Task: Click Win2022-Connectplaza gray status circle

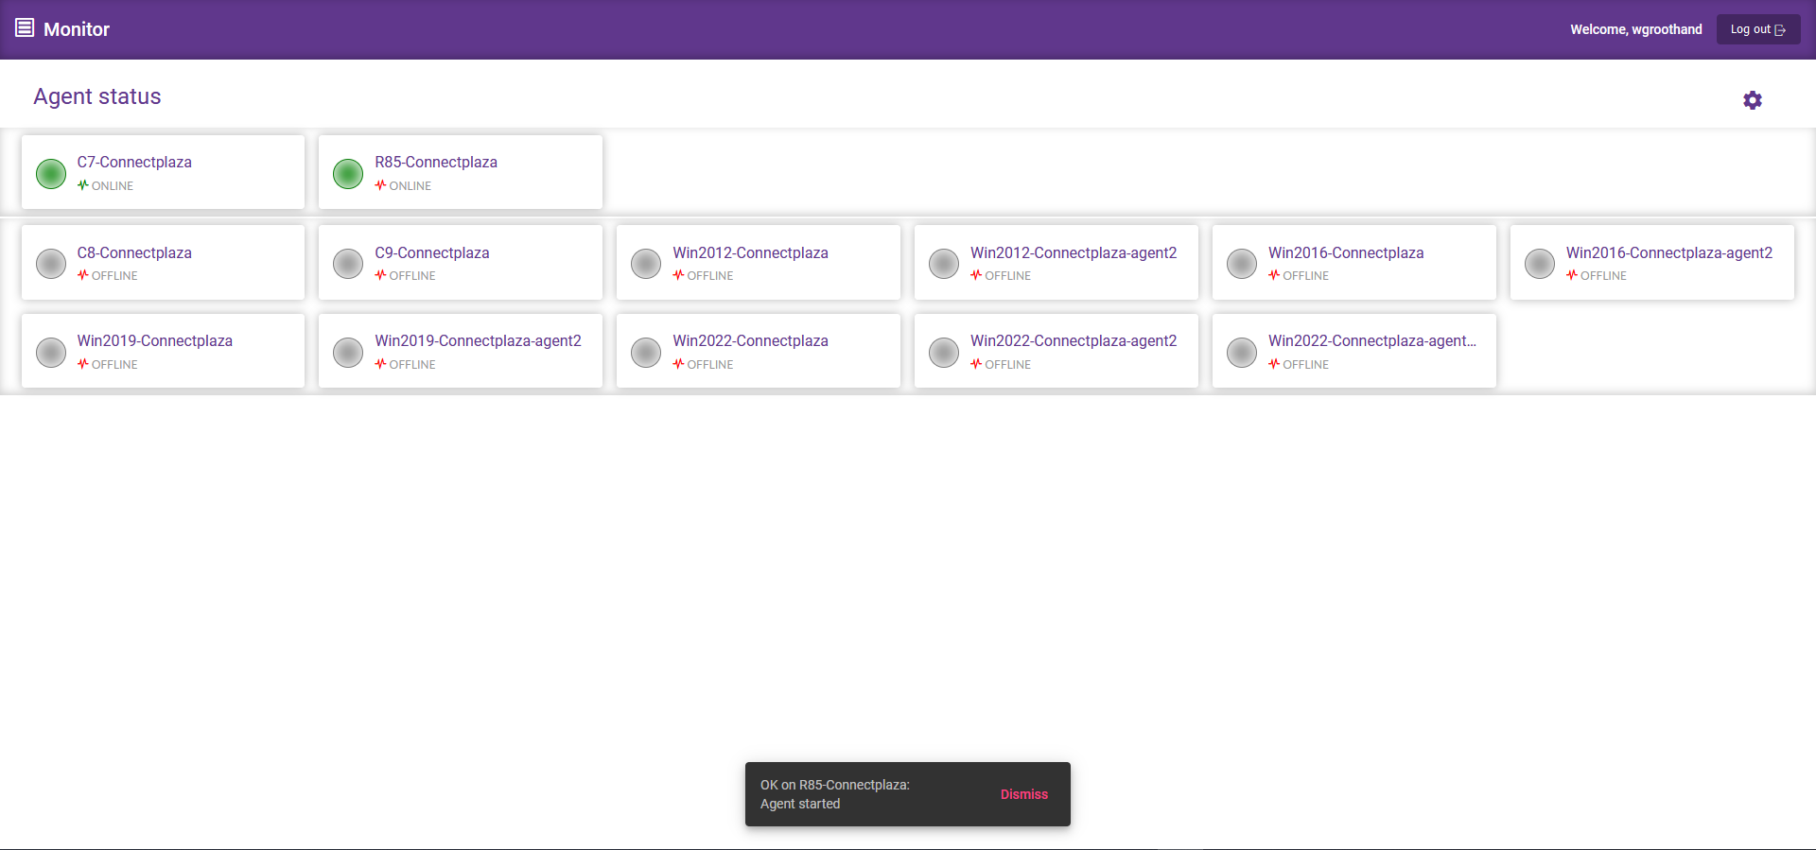Action: pyautogui.click(x=646, y=353)
